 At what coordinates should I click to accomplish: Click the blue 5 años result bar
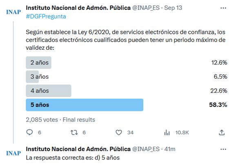84,105
